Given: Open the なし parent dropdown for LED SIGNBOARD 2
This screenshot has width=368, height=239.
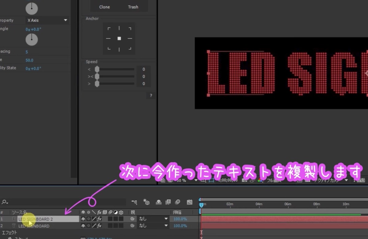Looking at the screenshot, I should click(153, 218).
